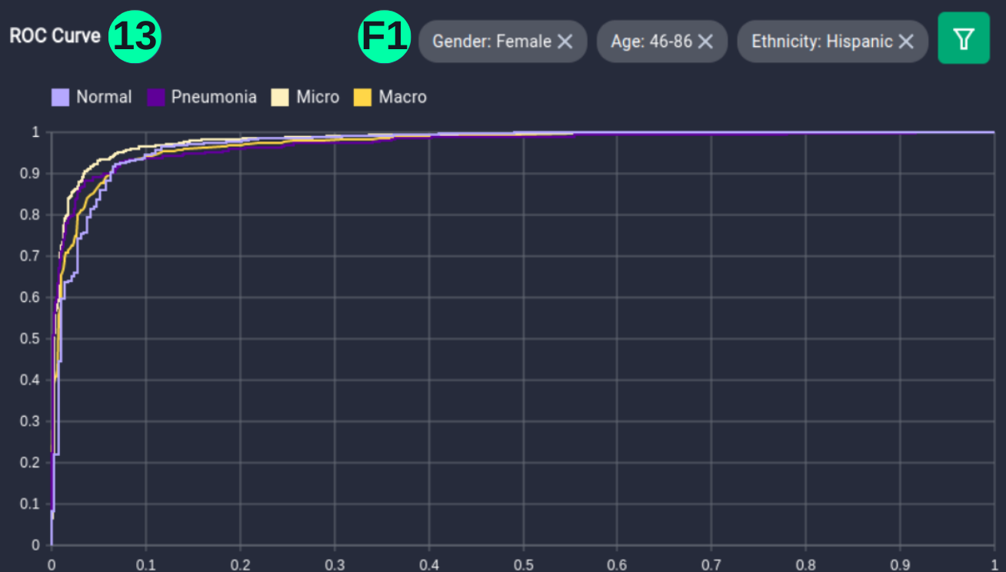Click the lavender Normal legend color box
The image size is (1006, 572).
61,98
